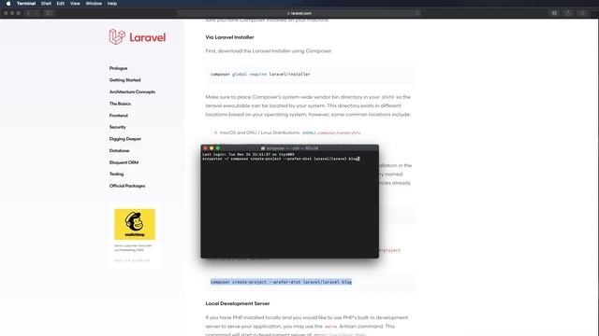The height and width of the screenshot is (336, 599).
Task: Click the laravel.com address bar
Action: [x=299, y=13]
